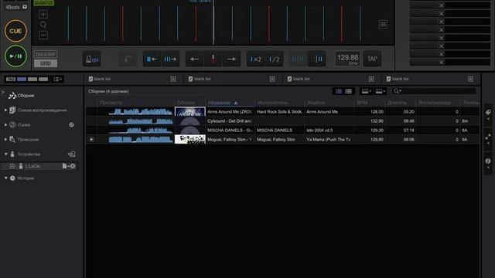
Task: Open the second artwork layout dropdown
Action: [380, 91]
